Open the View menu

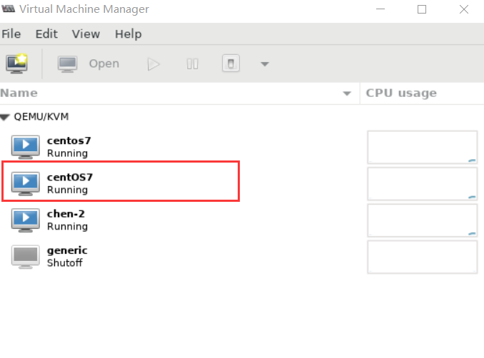click(x=86, y=34)
